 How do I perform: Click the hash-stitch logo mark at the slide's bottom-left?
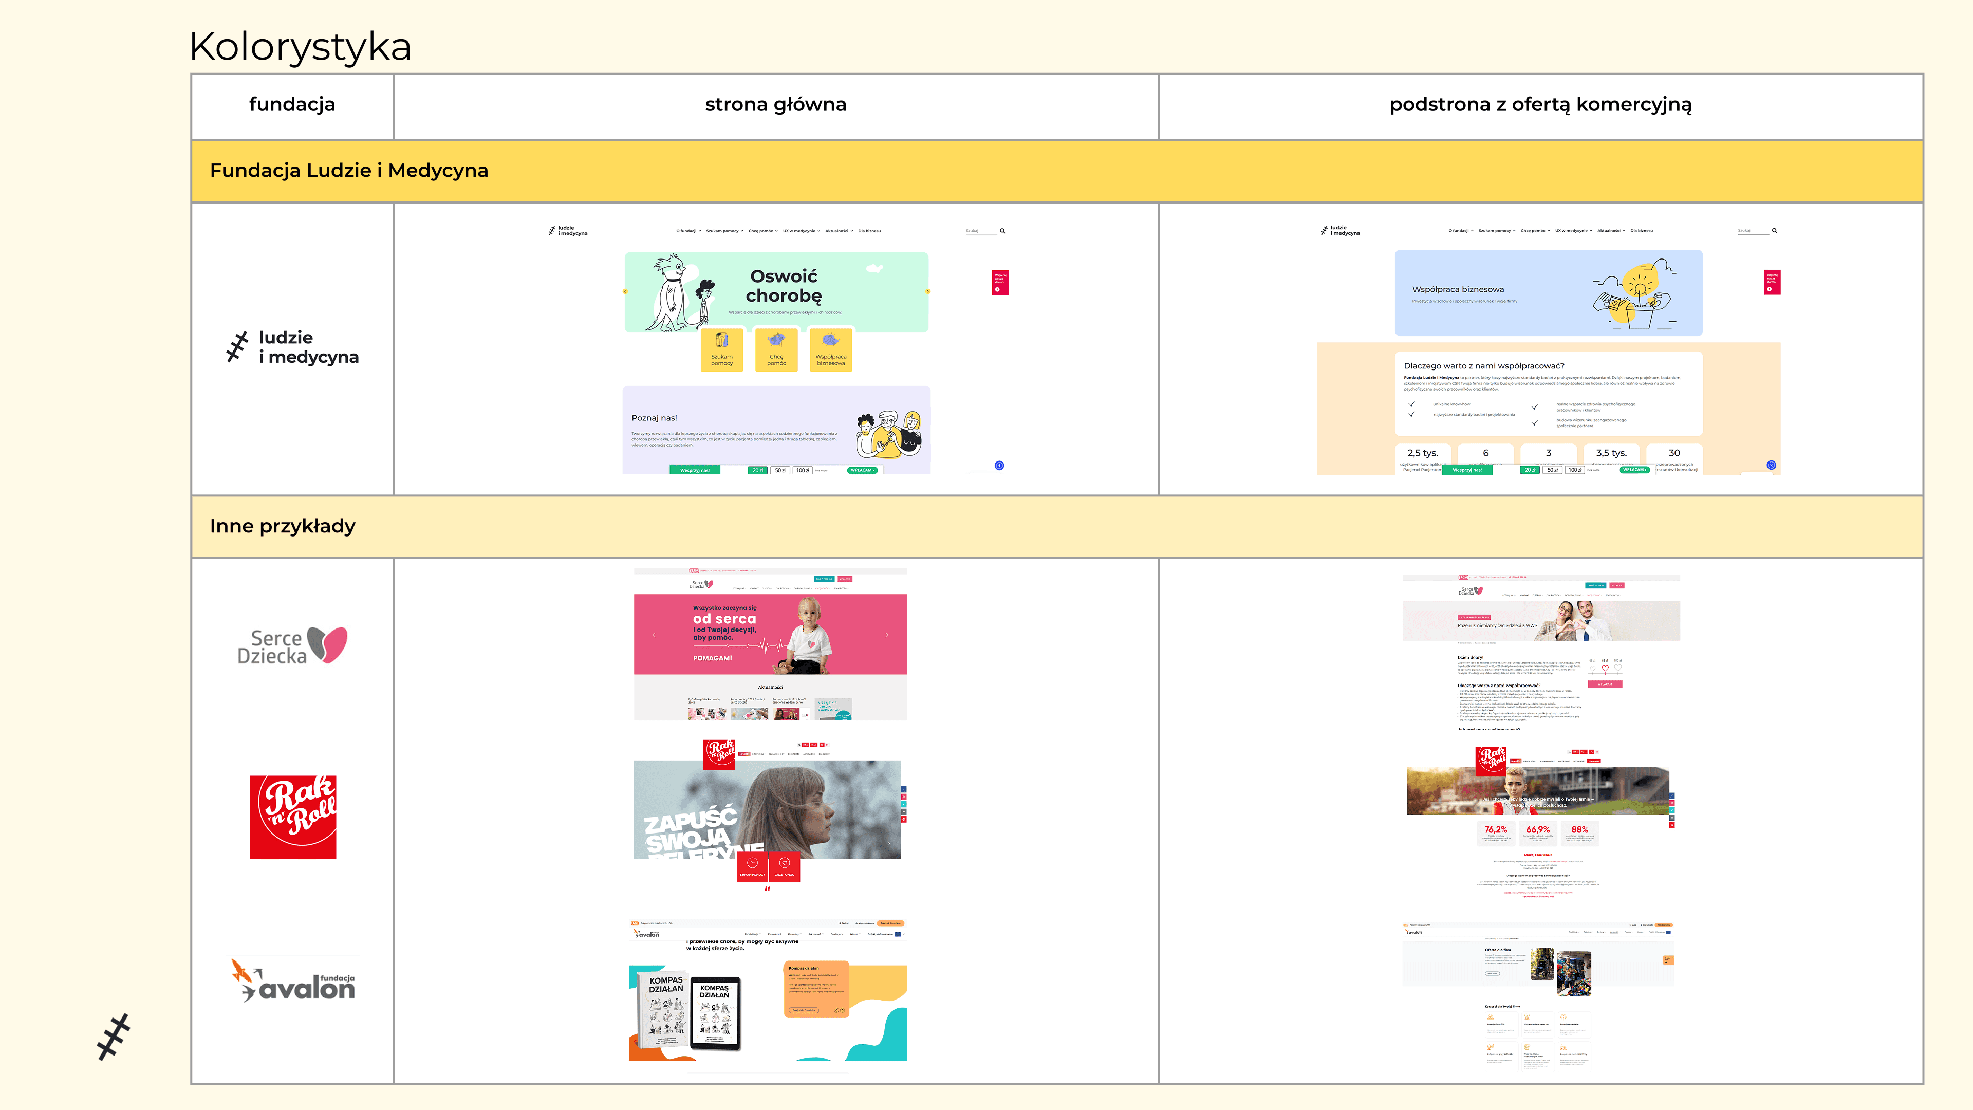(x=114, y=1037)
